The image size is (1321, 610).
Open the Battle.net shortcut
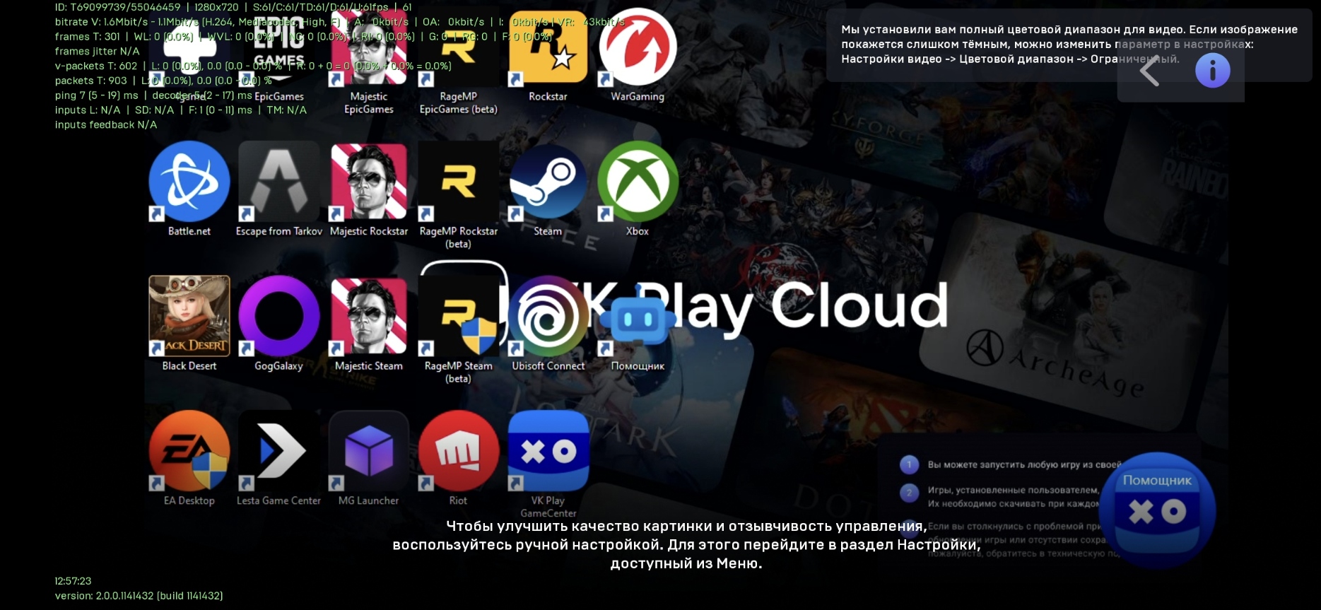point(189,189)
